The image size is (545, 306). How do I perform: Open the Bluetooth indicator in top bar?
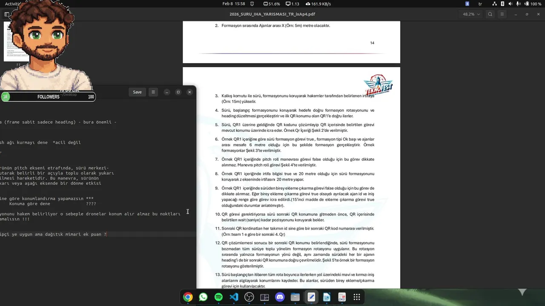502,4
